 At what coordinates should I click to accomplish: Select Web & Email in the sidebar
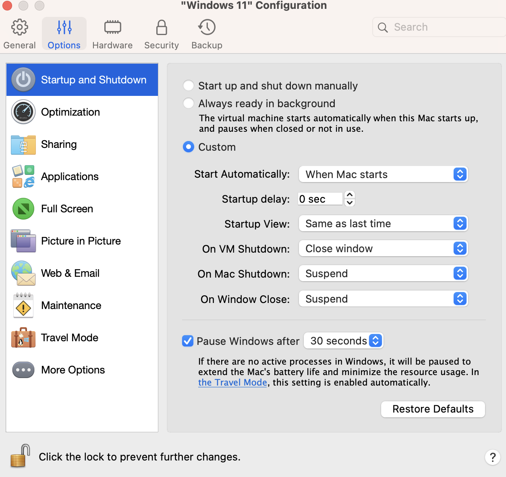point(82,273)
